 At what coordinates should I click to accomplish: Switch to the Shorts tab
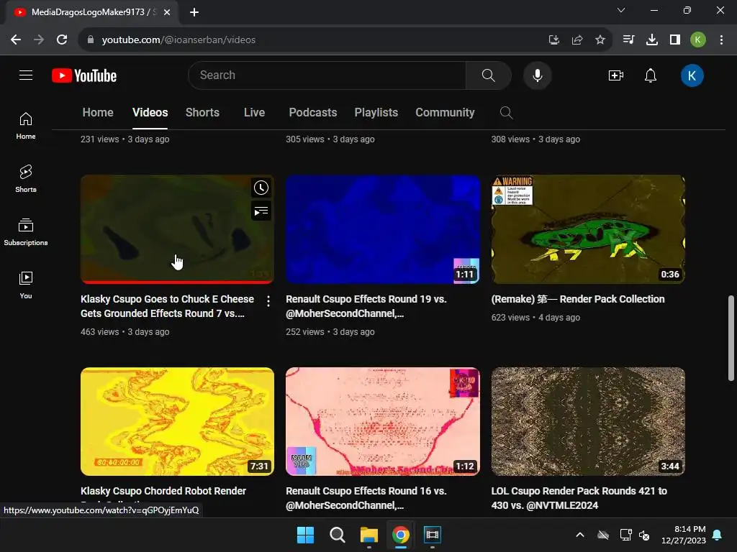click(x=202, y=113)
